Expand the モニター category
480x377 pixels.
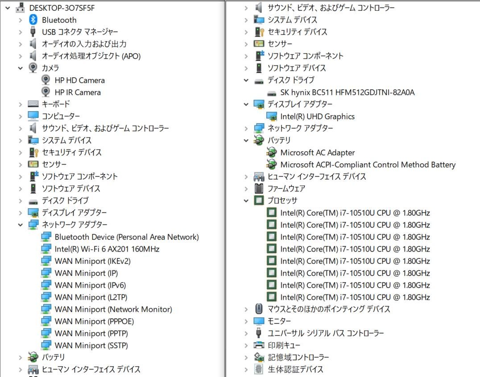point(246,321)
